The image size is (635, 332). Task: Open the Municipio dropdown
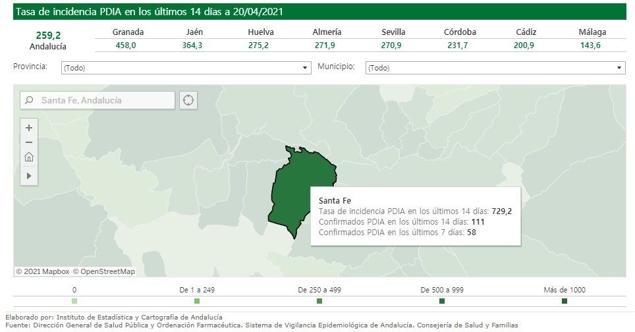495,68
